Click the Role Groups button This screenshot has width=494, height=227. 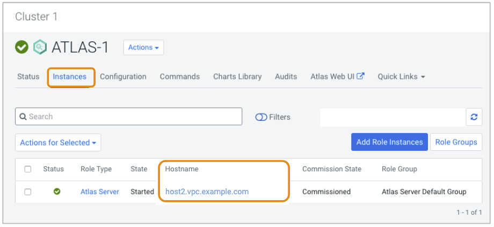coord(456,142)
